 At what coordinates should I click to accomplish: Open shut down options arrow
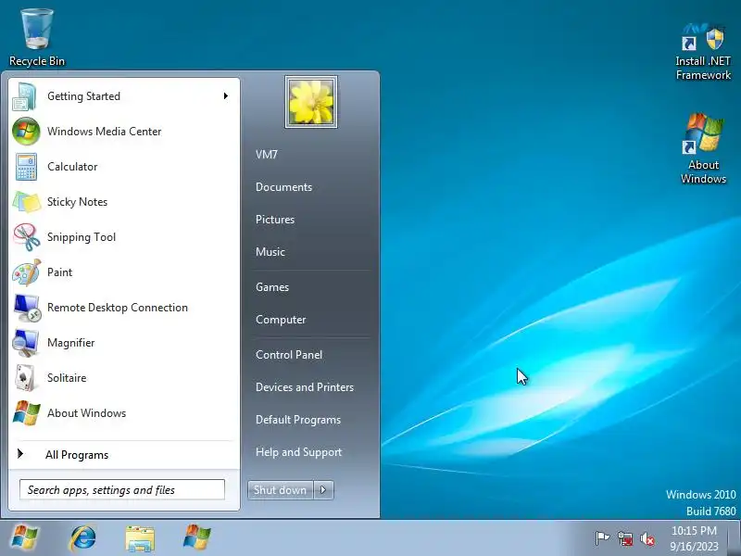pyautogui.click(x=323, y=490)
